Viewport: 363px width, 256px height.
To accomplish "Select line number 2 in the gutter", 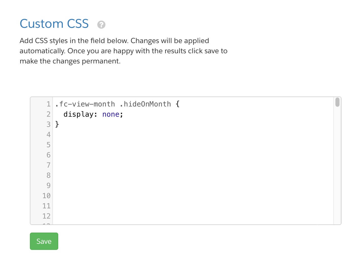I will click(48, 114).
